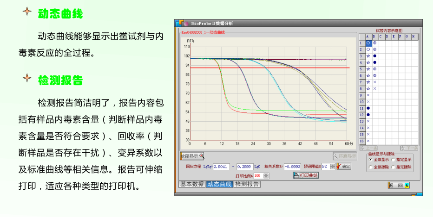The width and height of the screenshot is (433, 217).
Task: Select the star icon in tube cell A3
Action: (368, 56)
